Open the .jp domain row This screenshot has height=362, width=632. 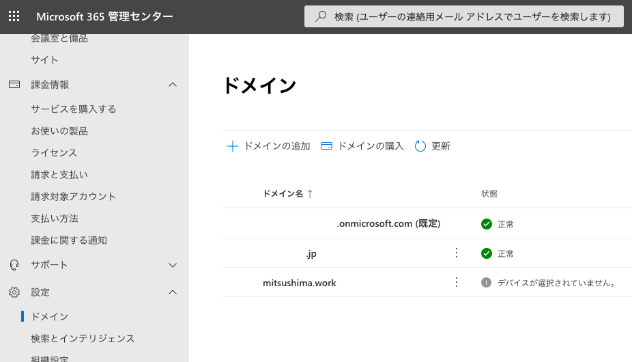pos(311,254)
